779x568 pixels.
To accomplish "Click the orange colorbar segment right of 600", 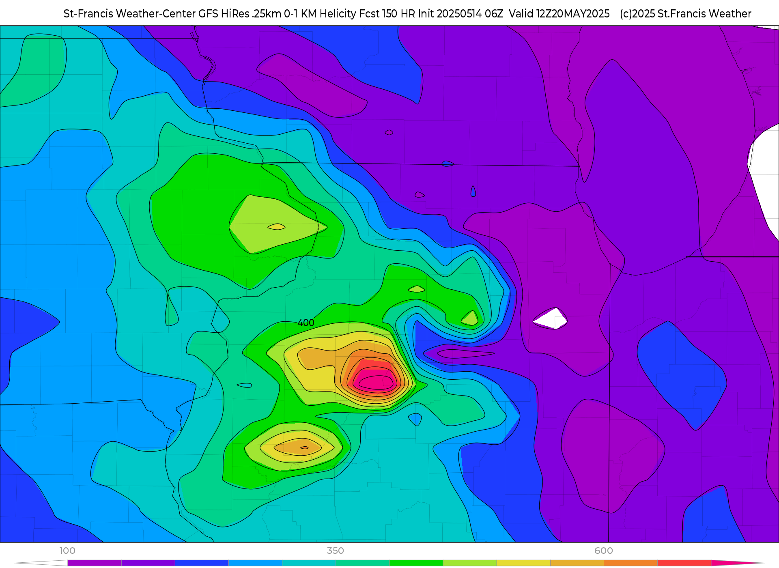I will pos(631,563).
